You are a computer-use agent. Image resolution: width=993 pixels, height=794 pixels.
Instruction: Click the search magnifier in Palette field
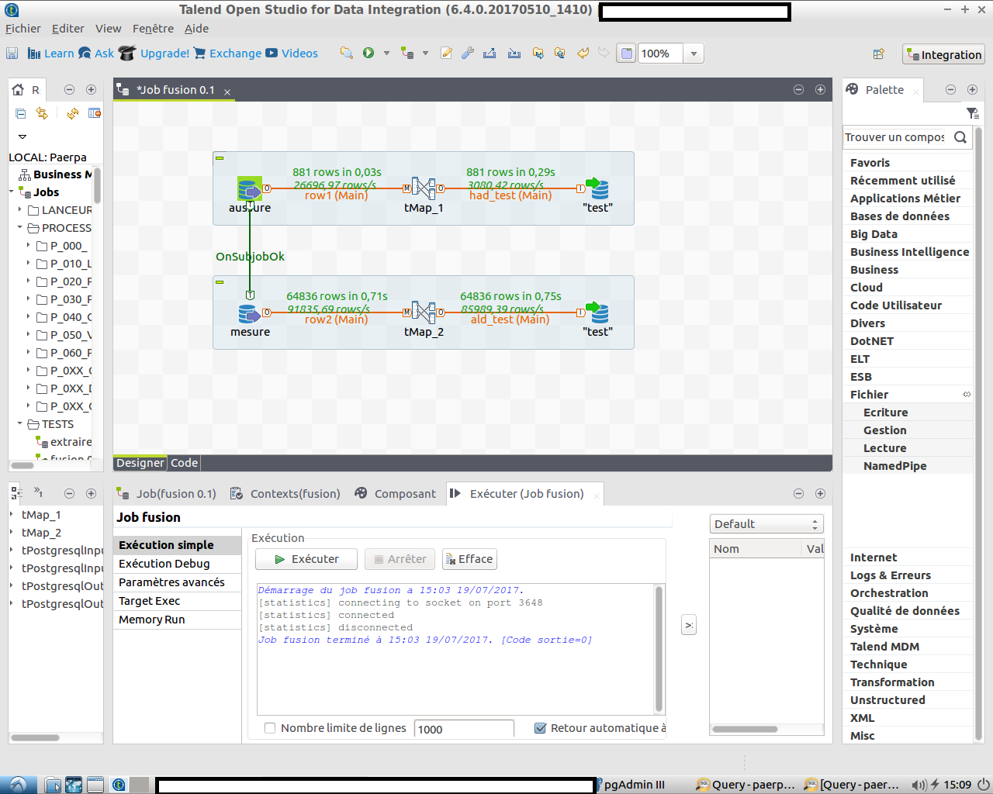point(960,137)
